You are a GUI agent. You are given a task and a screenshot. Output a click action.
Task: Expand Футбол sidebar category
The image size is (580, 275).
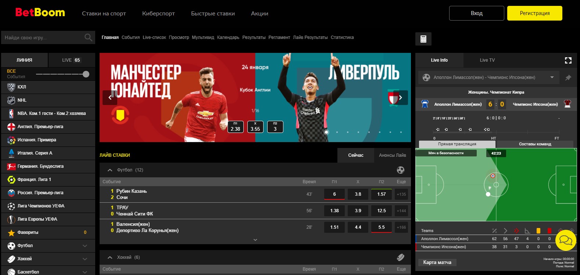click(x=85, y=246)
